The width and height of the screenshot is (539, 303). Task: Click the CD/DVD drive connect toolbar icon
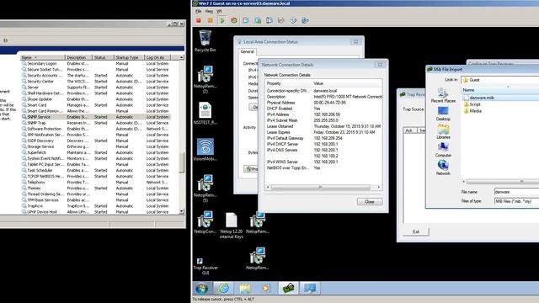[x=293, y=20]
